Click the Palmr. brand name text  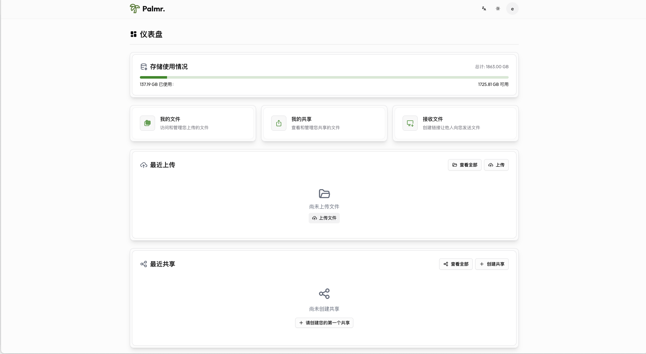pos(153,9)
